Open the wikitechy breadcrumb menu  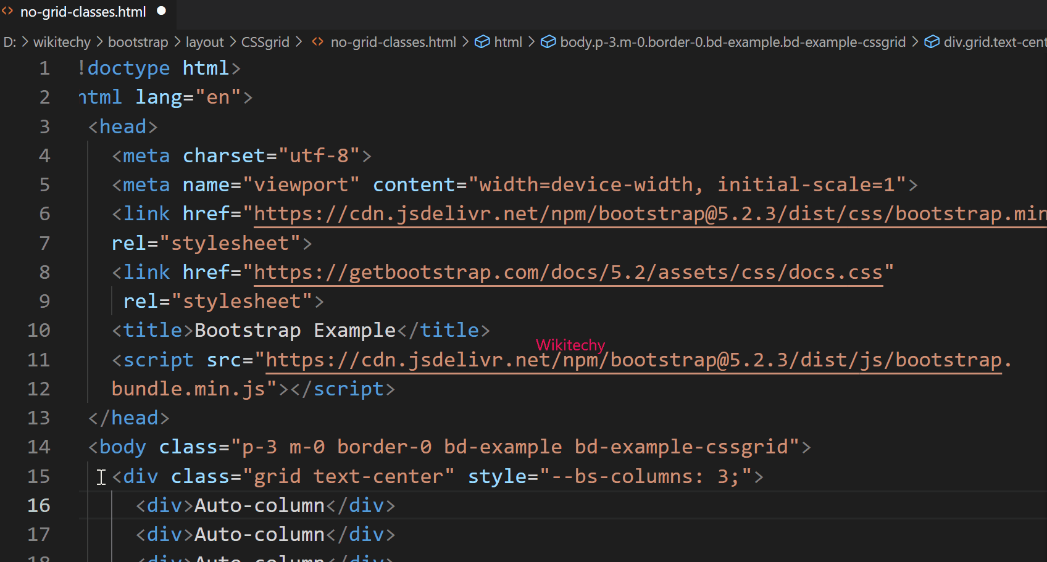point(62,41)
